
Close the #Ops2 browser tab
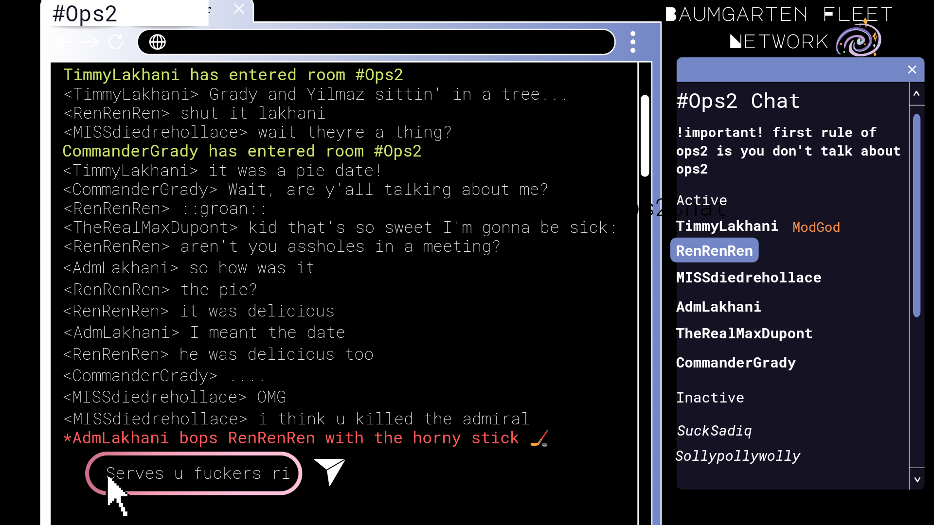(239, 9)
